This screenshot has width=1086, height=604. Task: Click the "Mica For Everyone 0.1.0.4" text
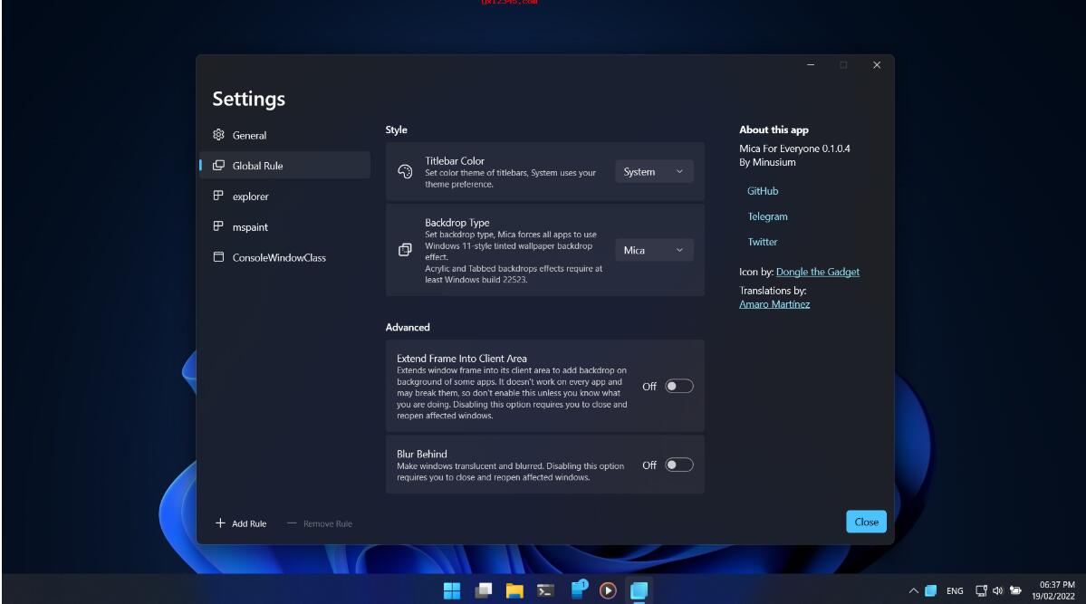794,149
